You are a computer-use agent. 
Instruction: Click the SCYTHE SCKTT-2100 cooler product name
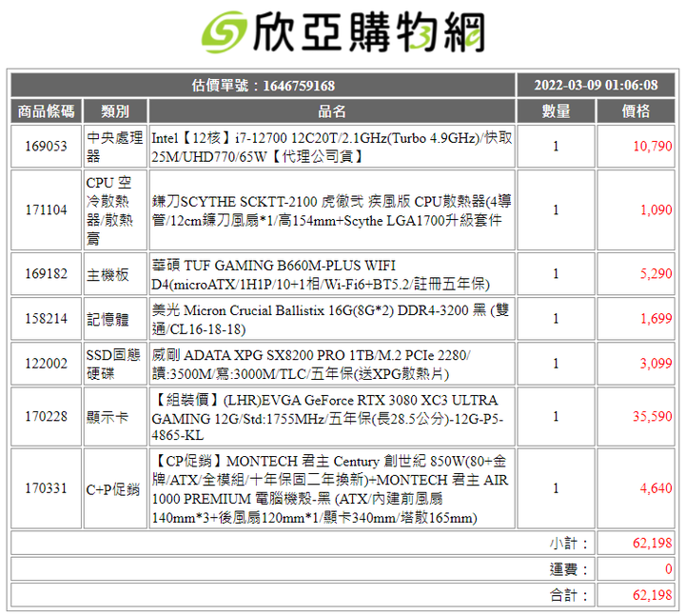click(x=332, y=210)
